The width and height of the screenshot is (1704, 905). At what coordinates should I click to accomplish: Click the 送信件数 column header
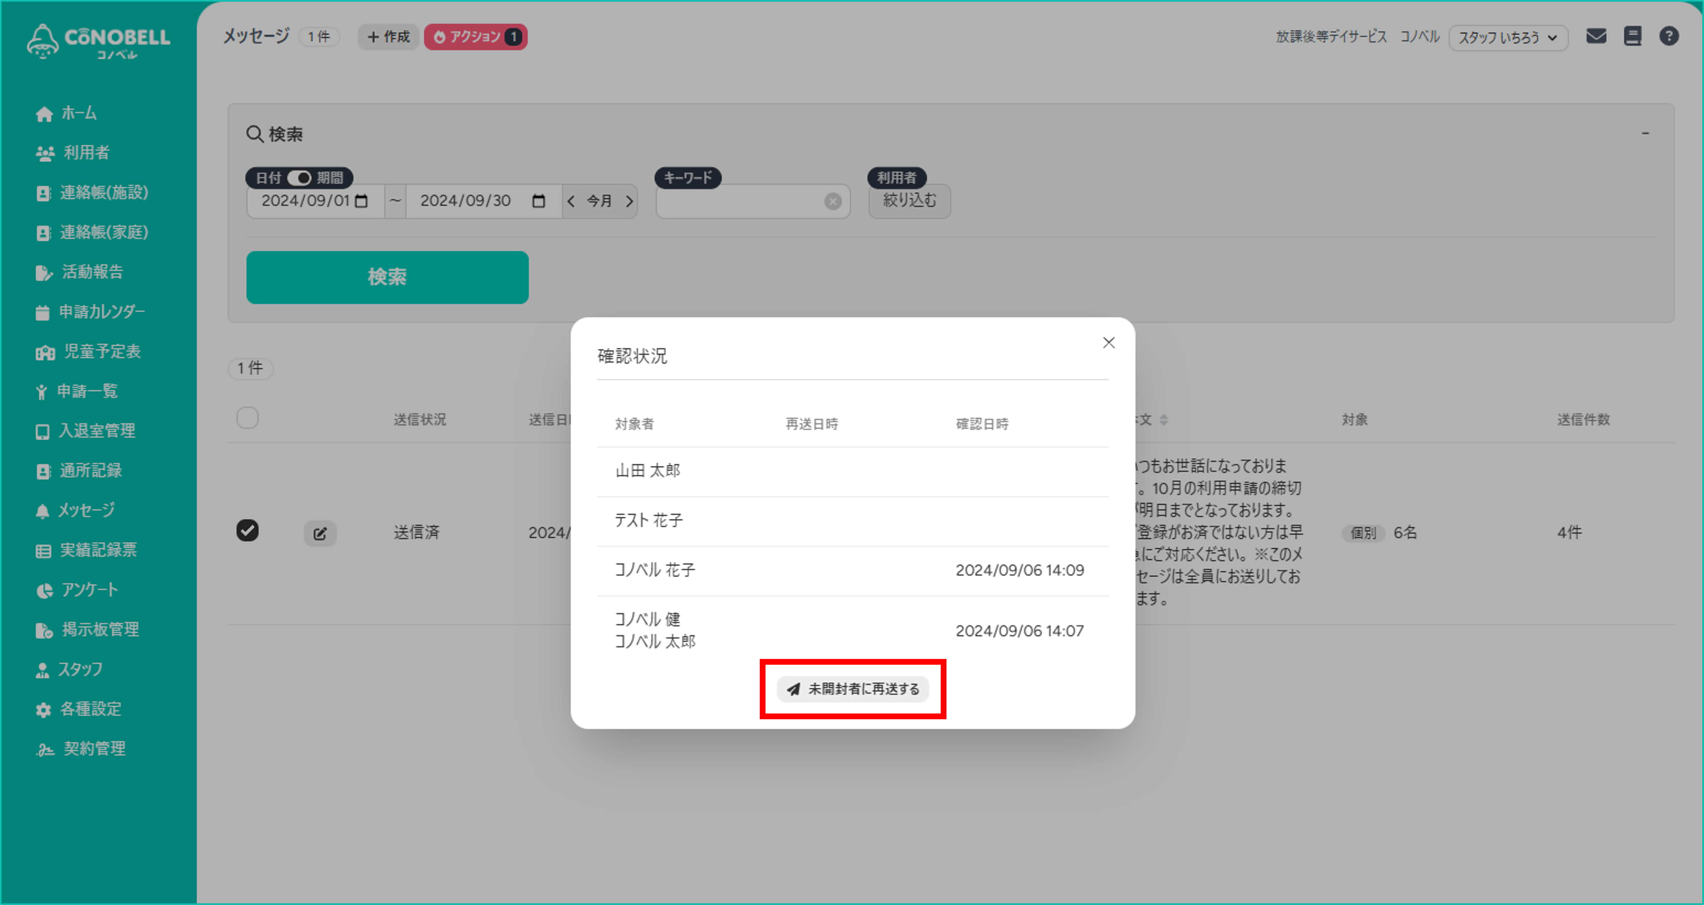pyautogui.click(x=1583, y=419)
